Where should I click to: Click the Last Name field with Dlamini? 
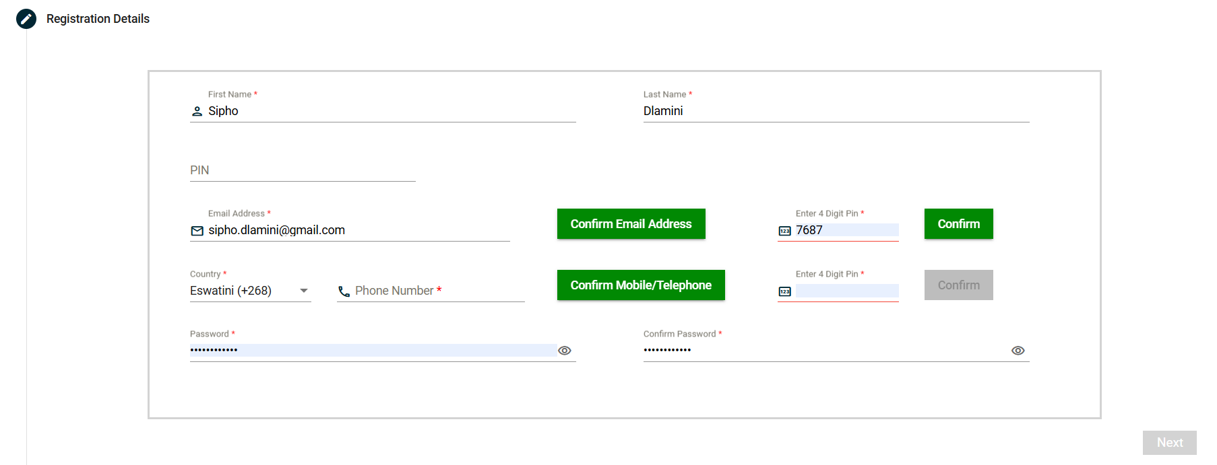pos(836,111)
